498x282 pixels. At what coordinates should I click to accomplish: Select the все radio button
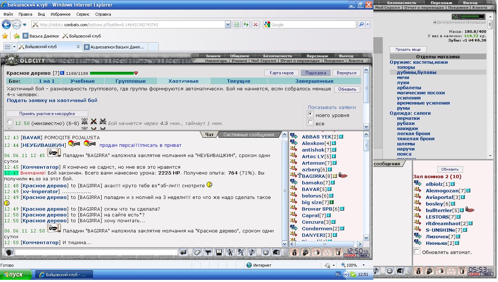tap(311, 123)
